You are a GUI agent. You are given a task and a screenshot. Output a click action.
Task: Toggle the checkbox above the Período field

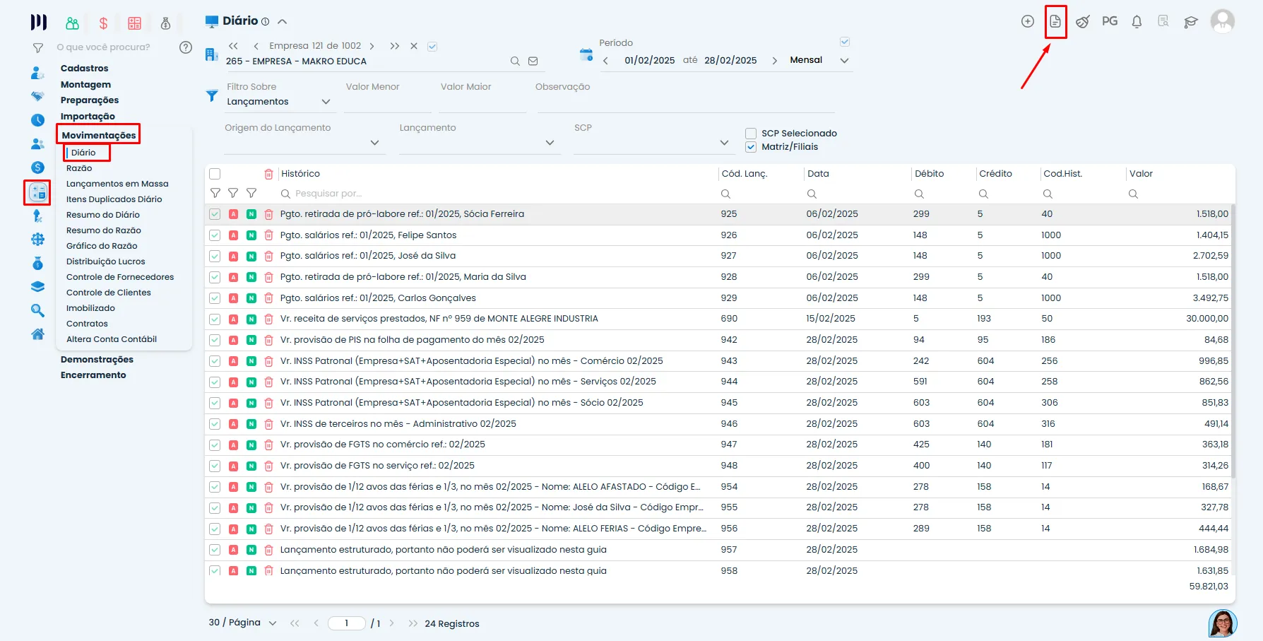click(845, 42)
